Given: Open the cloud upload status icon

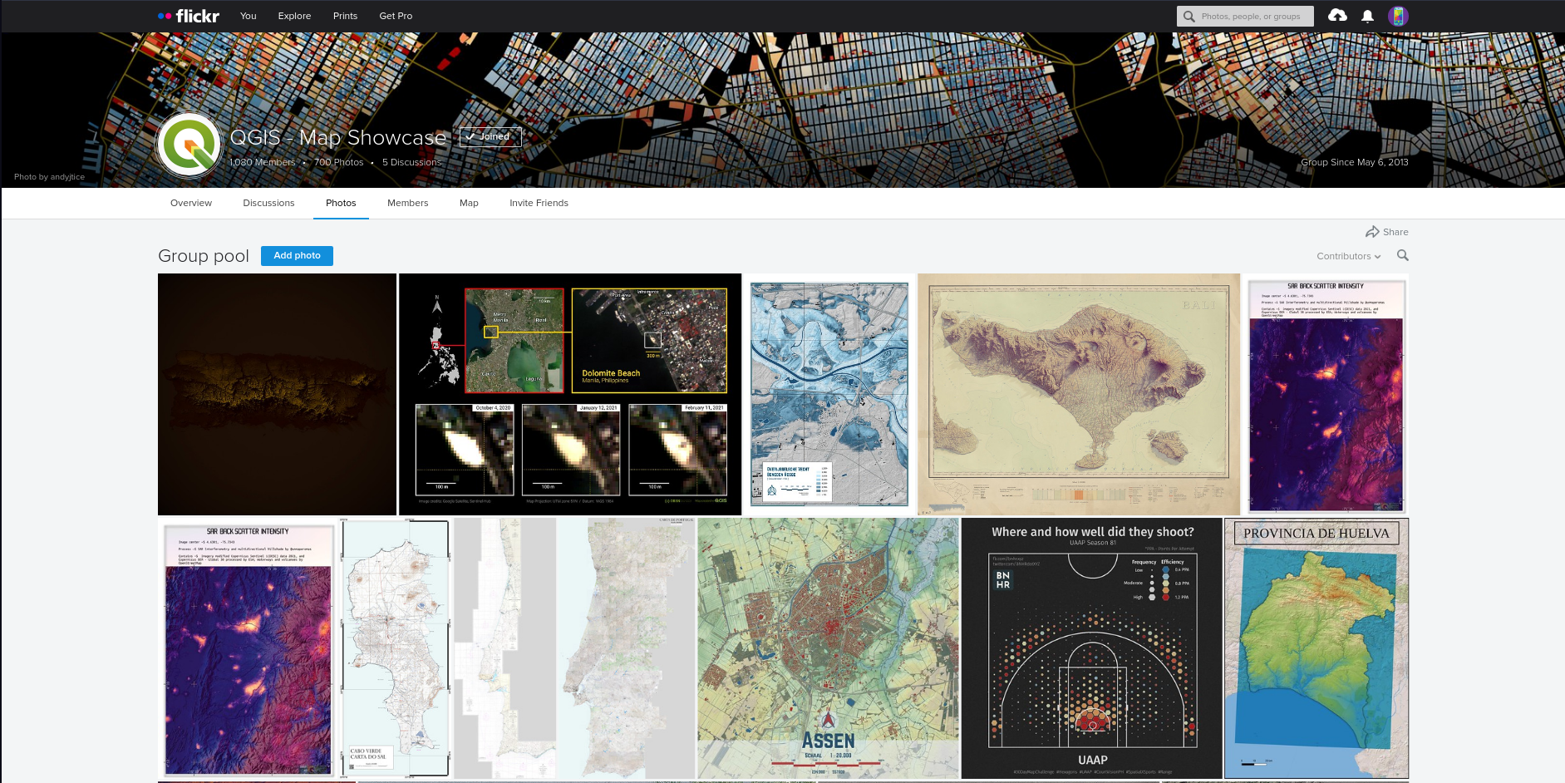Looking at the screenshot, I should [x=1336, y=15].
